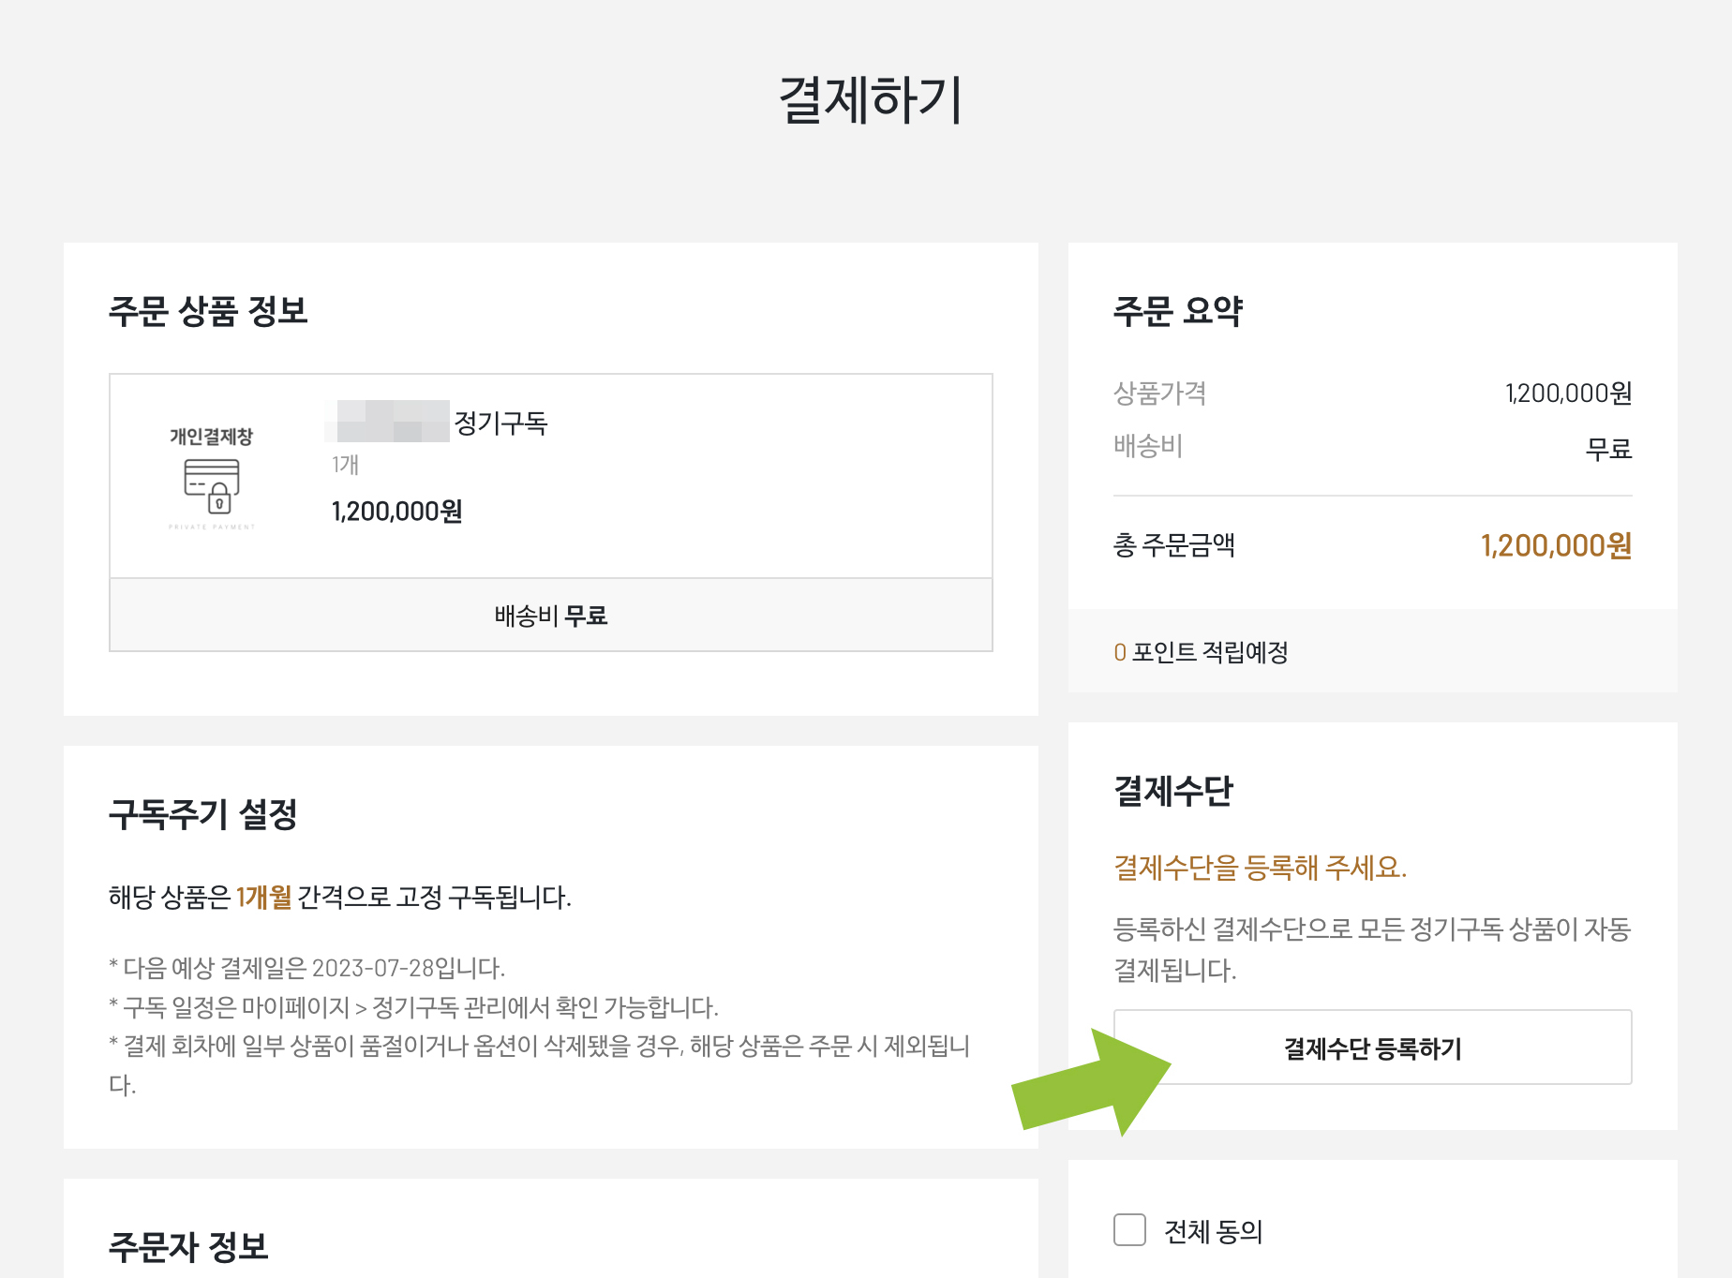This screenshot has height=1278, width=1732.
Task: Click the 구독주기 설정 section heading
Action: coord(202,813)
